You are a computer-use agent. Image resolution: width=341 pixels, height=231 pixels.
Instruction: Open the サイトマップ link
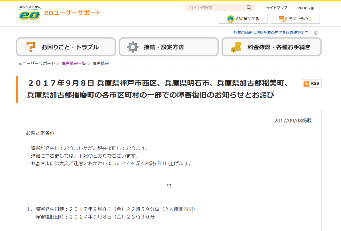(x=277, y=8)
